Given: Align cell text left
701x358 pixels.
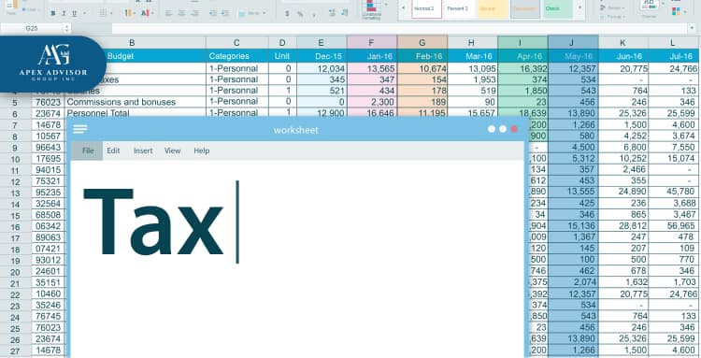Looking at the screenshot, I should pyautogui.click(x=168, y=13).
